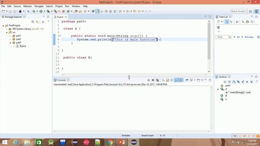This screenshot has height=146, width=260.
Task: Click the help icon beside Activate in Task List
Action: 258,37
